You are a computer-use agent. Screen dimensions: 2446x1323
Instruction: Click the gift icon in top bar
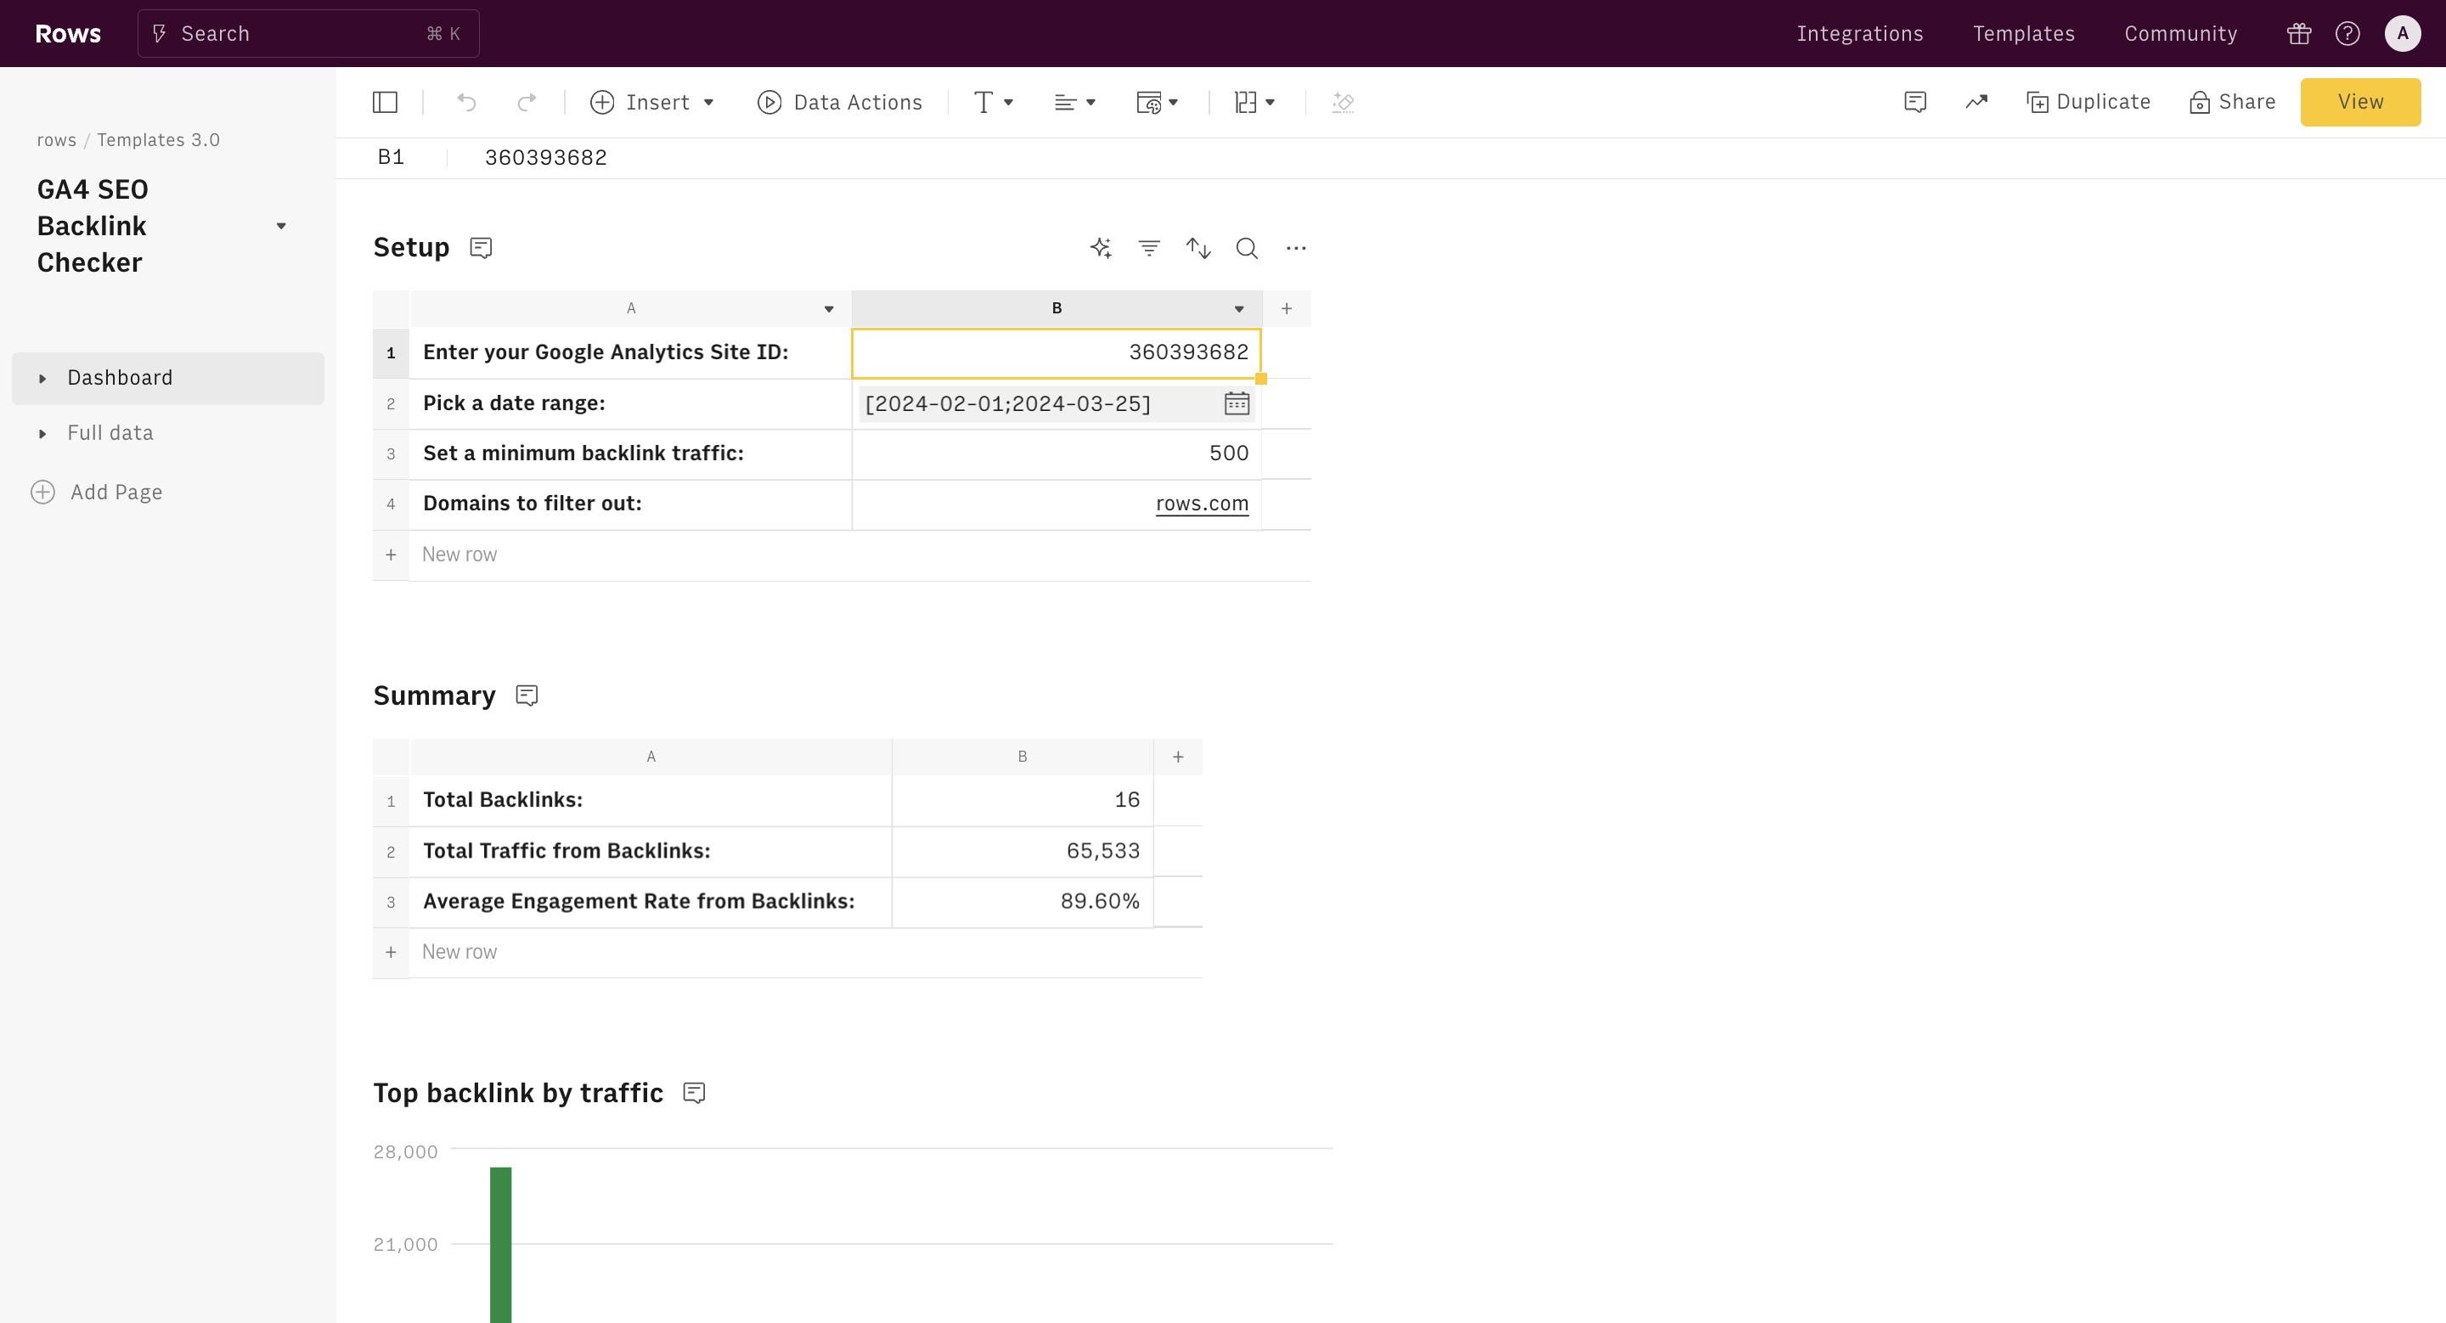(x=2299, y=34)
